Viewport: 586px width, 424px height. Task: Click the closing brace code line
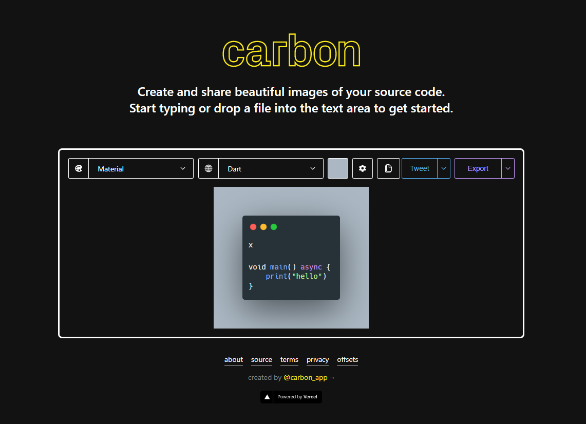[x=251, y=286]
